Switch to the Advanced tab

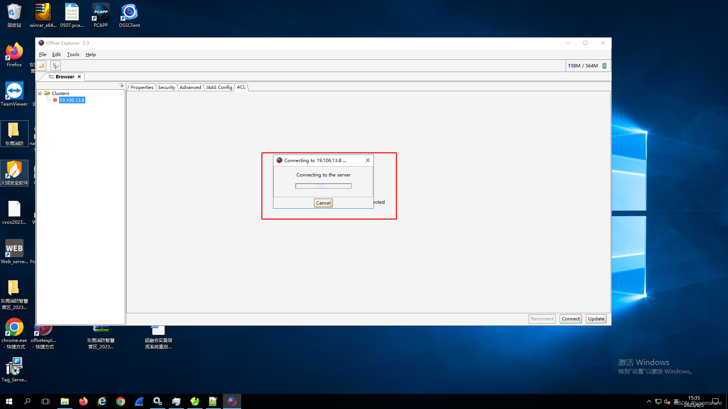coord(190,87)
